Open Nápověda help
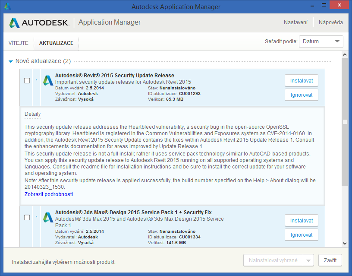 click(x=331, y=22)
